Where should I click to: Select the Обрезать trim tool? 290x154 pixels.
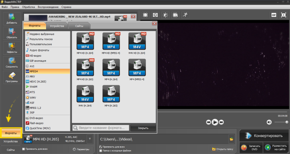pyautogui.click(x=12, y=33)
